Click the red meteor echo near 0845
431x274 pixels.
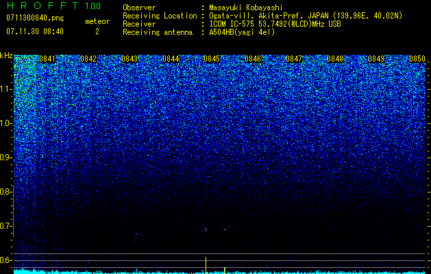pos(206,229)
